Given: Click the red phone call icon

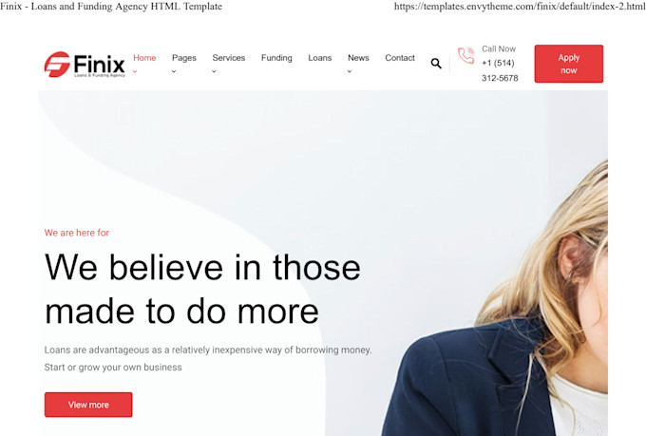Looking at the screenshot, I should tap(465, 56).
